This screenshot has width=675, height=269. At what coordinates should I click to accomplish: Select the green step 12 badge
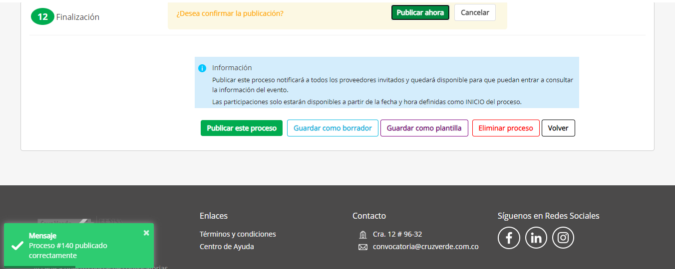point(42,17)
